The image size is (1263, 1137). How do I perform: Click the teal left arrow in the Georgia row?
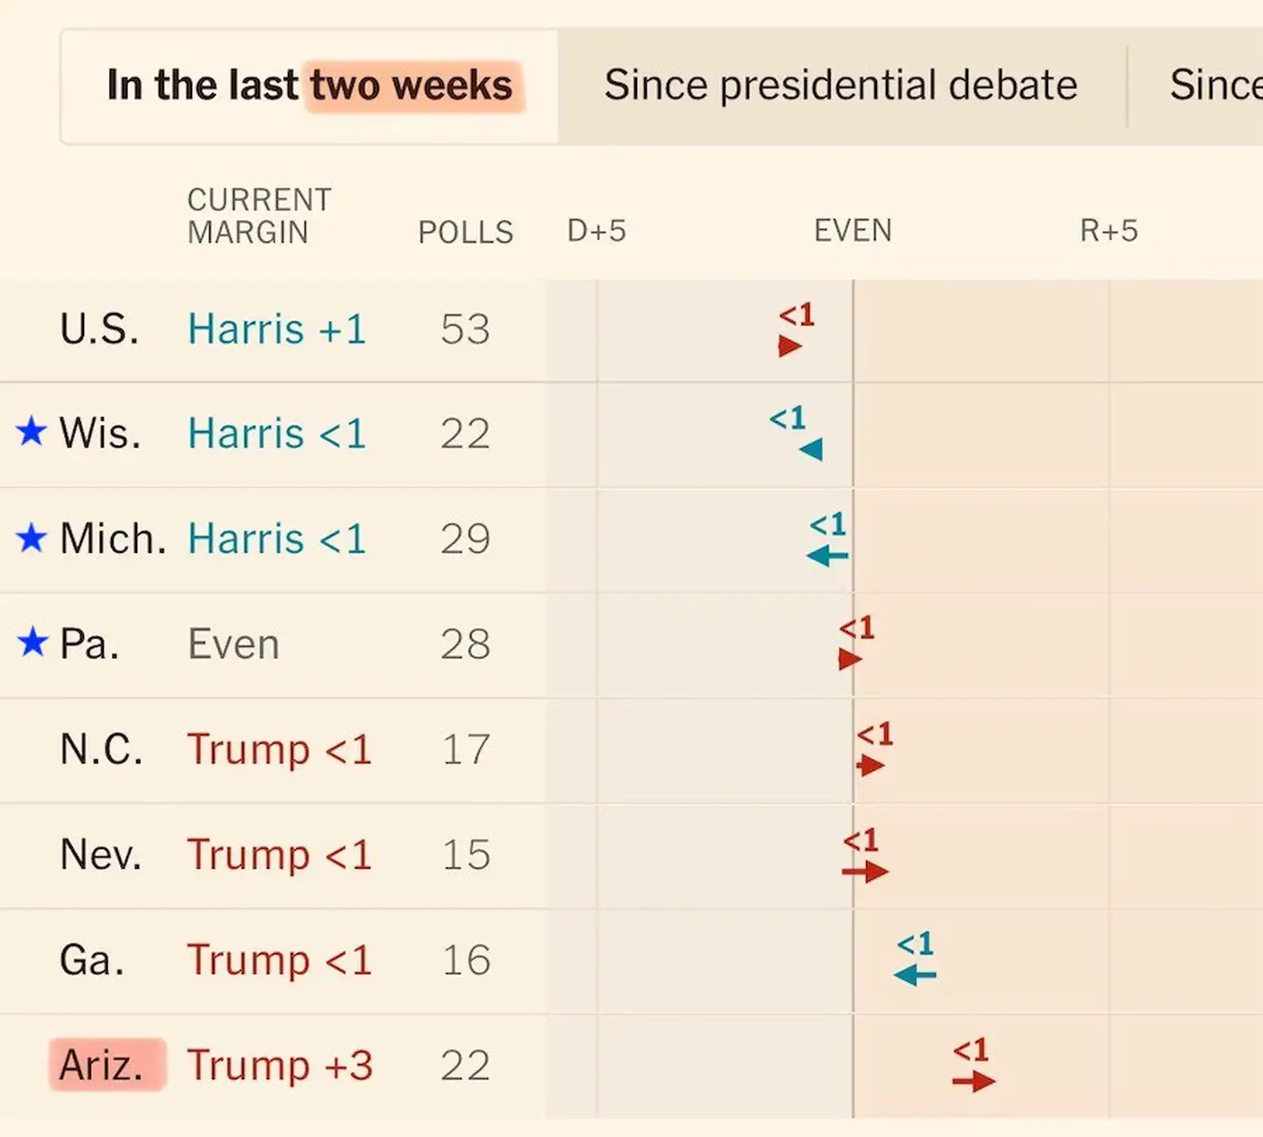click(x=915, y=975)
